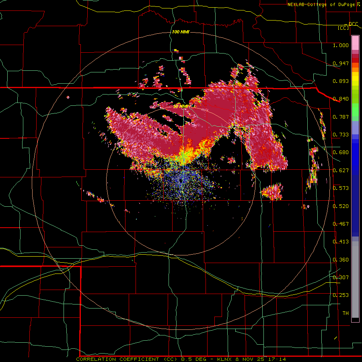Click the 0.947 color scale value
362x362 pixels.
[x=341, y=63]
